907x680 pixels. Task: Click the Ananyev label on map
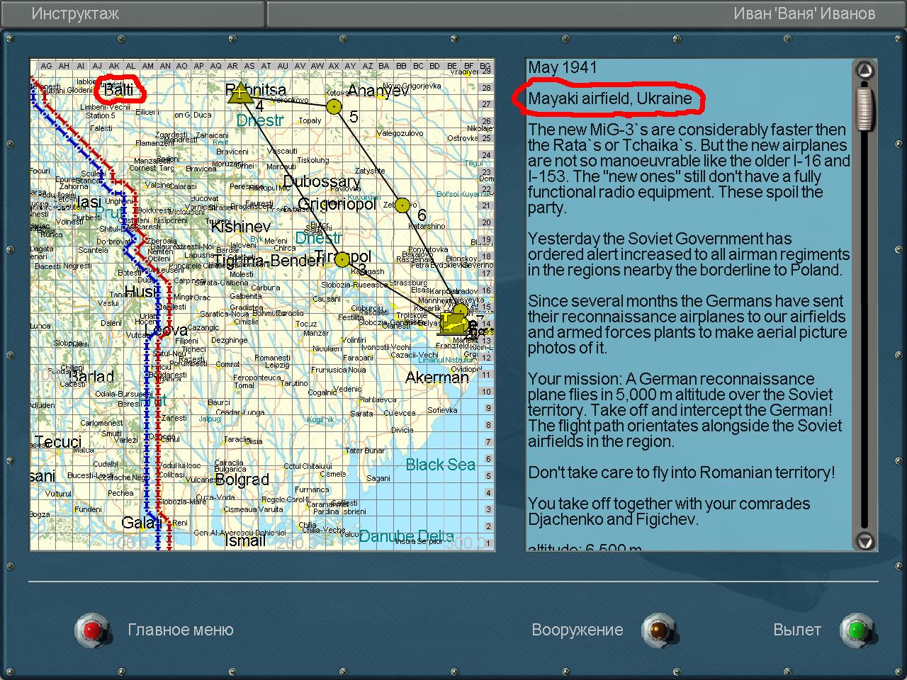378,91
